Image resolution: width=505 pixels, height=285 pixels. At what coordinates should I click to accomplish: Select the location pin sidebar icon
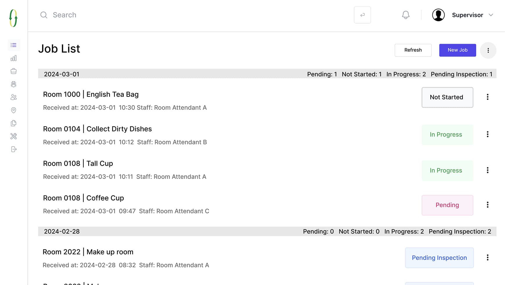tap(13, 110)
